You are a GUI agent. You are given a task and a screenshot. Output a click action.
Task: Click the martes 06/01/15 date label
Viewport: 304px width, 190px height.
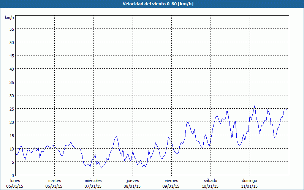coord(54,183)
